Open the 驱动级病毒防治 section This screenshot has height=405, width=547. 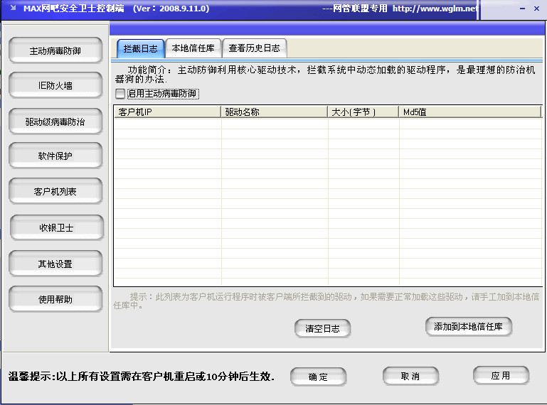click(55, 121)
